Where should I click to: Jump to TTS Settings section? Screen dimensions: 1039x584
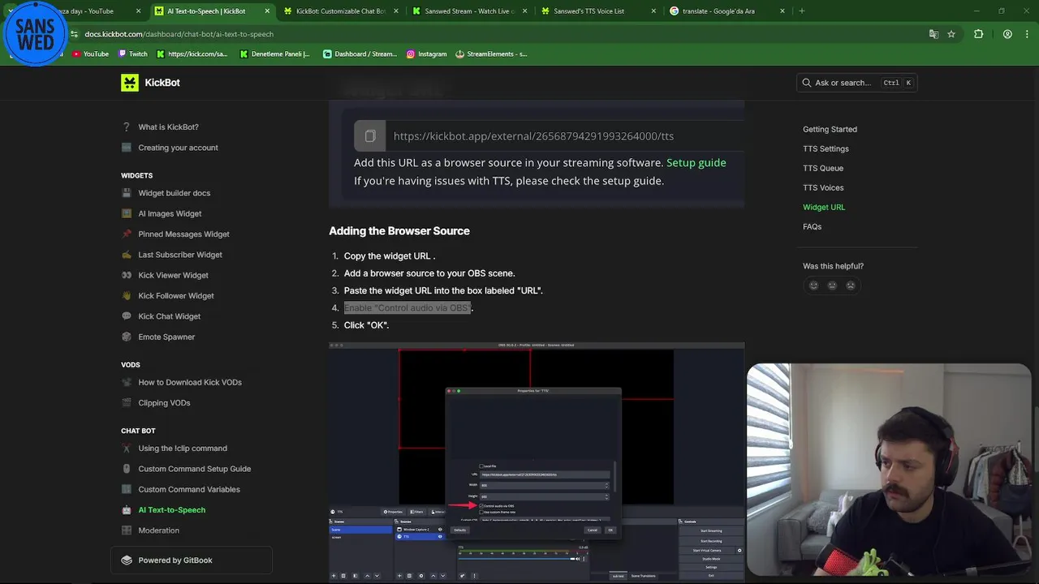(x=826, y=148)
